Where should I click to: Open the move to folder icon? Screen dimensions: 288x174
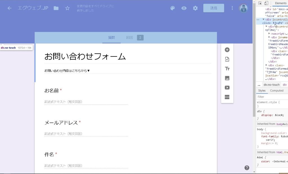coord(56,8)
